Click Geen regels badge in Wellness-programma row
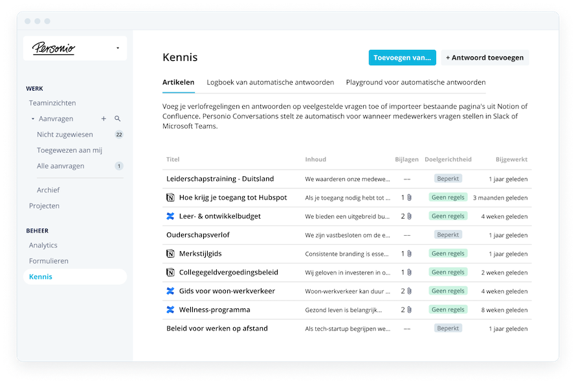The image size is (576, 384). (x=448, y=310)
